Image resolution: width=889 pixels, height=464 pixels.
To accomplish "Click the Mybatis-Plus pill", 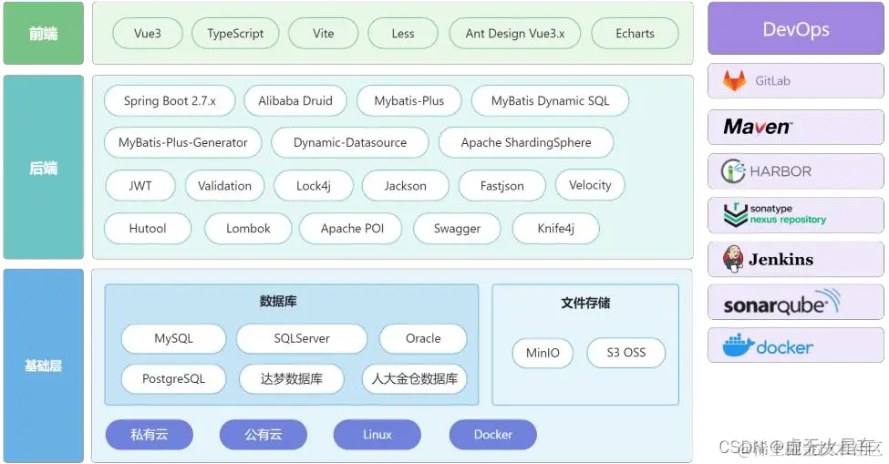I will 408,101.
